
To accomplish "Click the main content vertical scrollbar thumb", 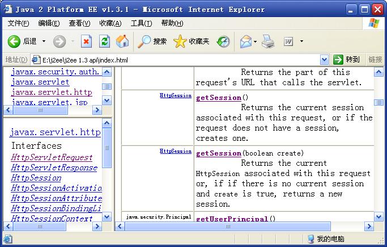I will click(x=379, y=102).
